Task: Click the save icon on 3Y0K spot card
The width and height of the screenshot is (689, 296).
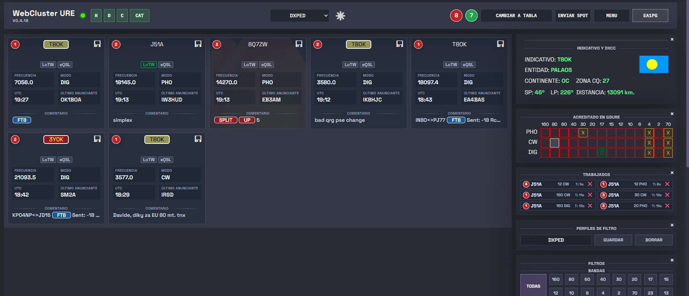Action: 97,139
